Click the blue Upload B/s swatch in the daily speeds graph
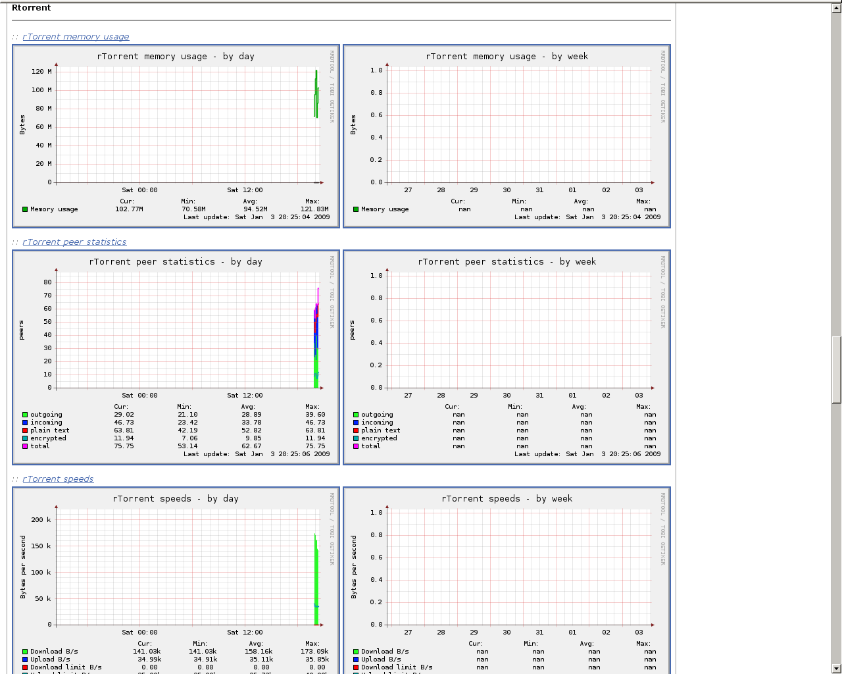842x674 pixels. tap(25, 660)
